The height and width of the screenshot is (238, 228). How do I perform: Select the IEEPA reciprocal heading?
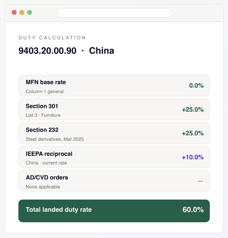click(49, 154)
